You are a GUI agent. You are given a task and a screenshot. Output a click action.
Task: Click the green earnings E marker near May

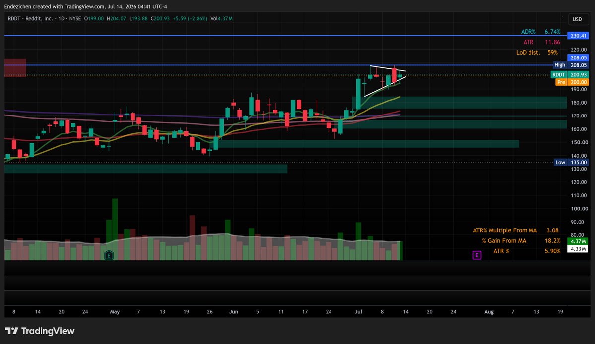[109, 255]
